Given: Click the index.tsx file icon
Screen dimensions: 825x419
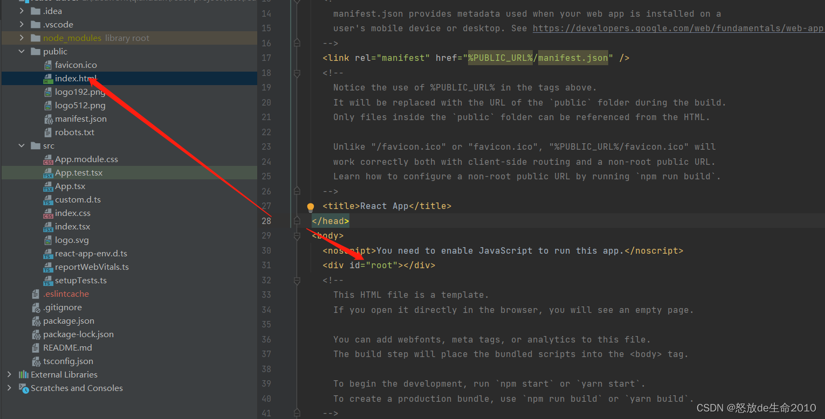Looking at the screenshot, I should (x=48, y=227).
